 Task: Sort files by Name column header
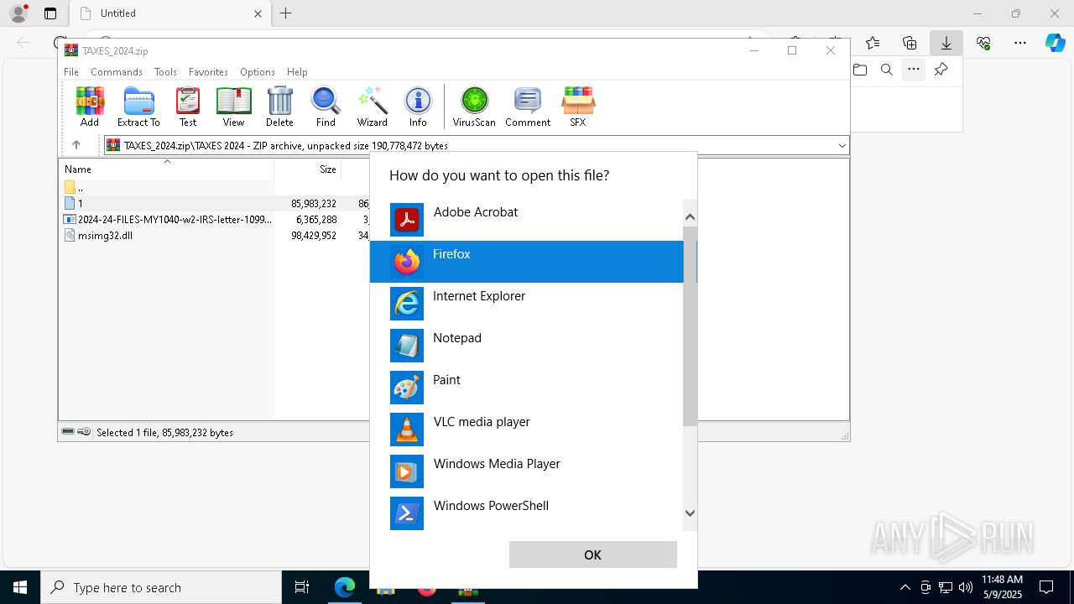pyautogui.click(x=166, y=169)
